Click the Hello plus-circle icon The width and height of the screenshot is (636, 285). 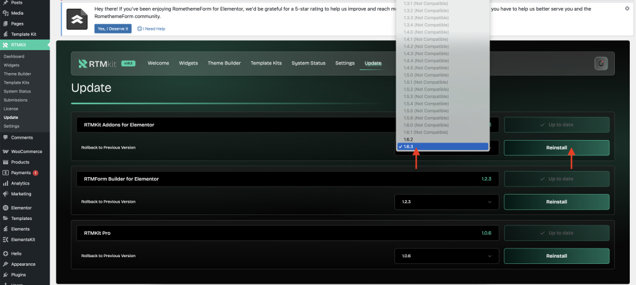(x=6, y=253)
